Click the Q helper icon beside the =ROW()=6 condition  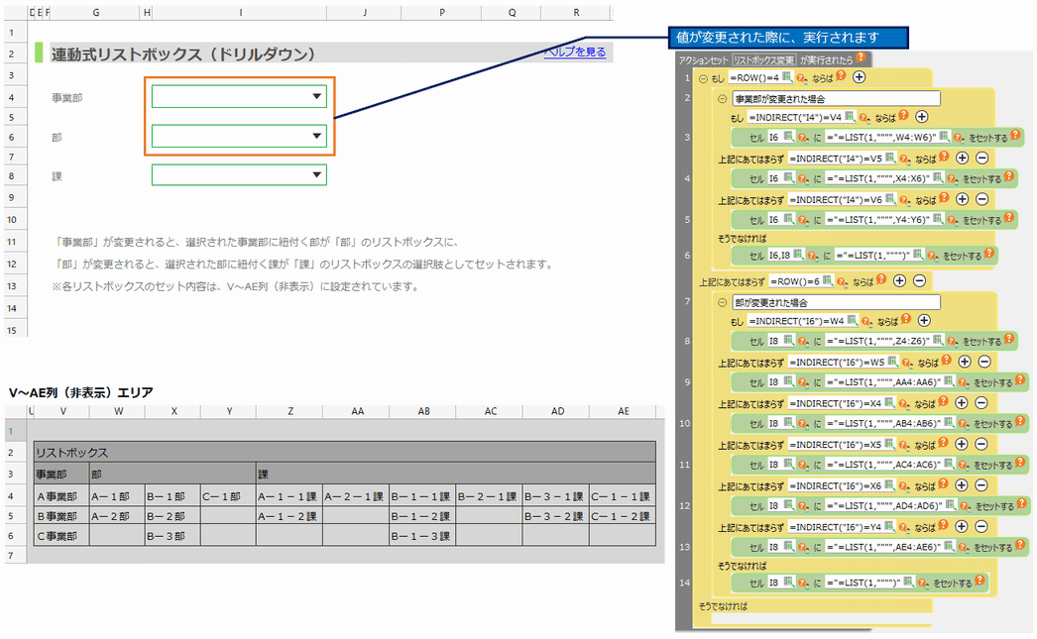(x=841, y=281)
